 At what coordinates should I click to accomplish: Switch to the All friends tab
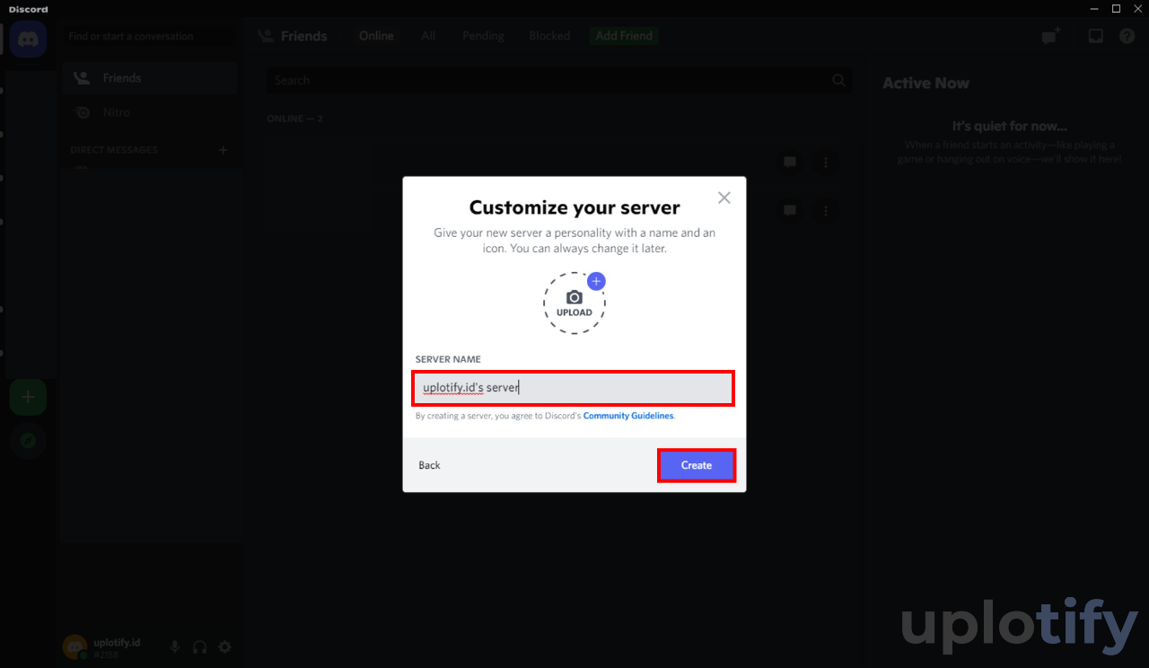pos(428,36)
